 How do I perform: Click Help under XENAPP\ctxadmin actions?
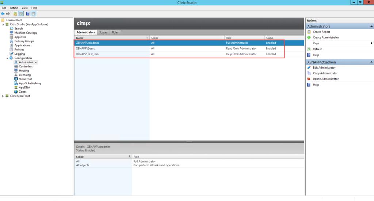(x=316, y=85)
